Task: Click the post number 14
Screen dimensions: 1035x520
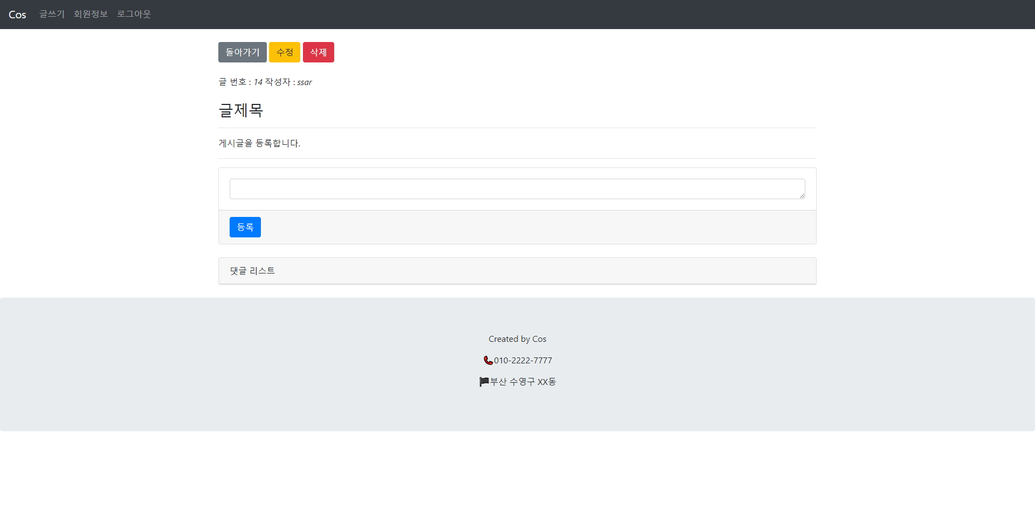Action: (x=258, y=82)
